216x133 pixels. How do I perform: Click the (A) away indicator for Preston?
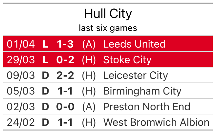89,107
